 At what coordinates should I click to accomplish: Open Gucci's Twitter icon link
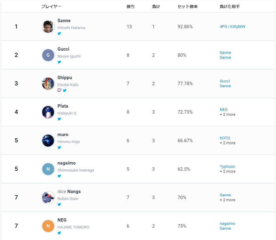(59, 62)
